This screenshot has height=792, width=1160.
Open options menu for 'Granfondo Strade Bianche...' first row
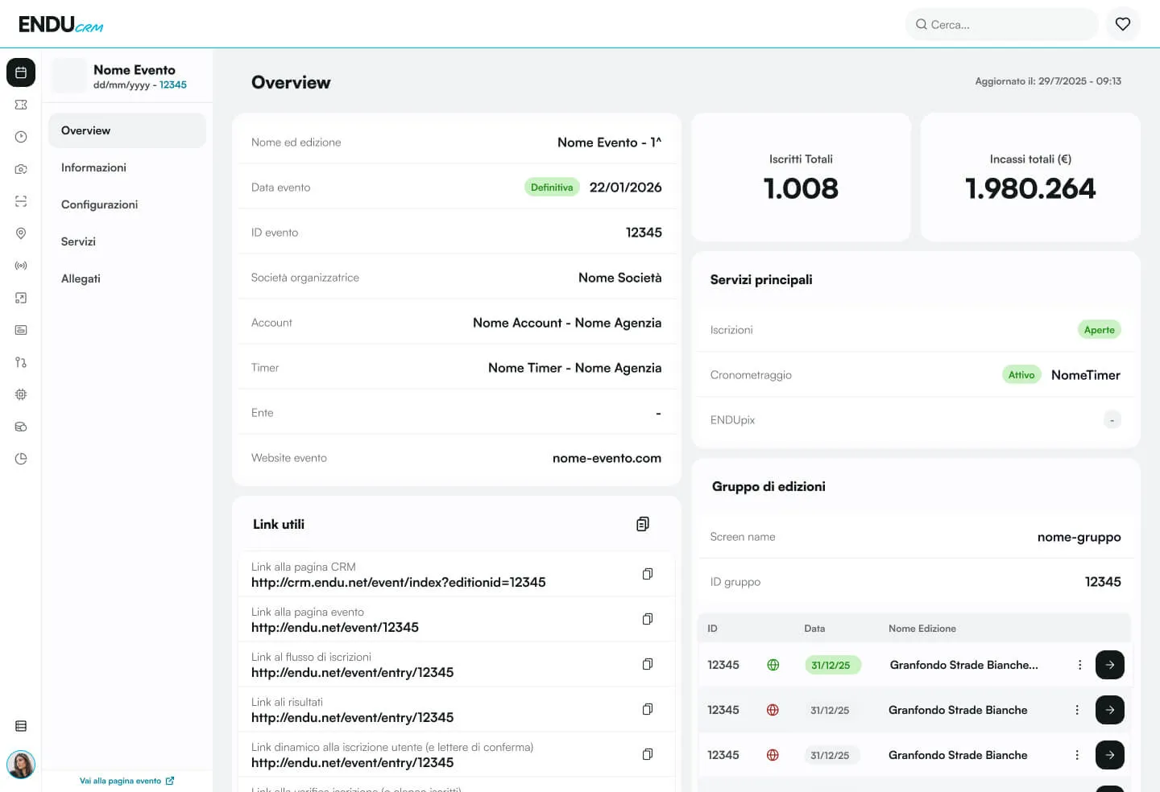tap(1079, 665)
